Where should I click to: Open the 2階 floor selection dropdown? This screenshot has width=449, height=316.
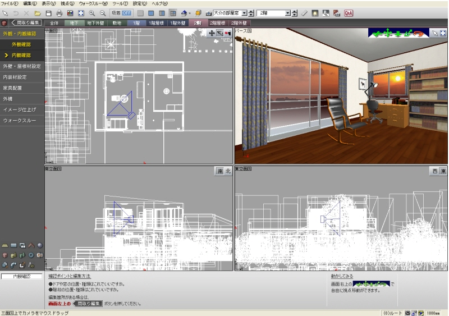pyautogui.click(x=287, y=12)
